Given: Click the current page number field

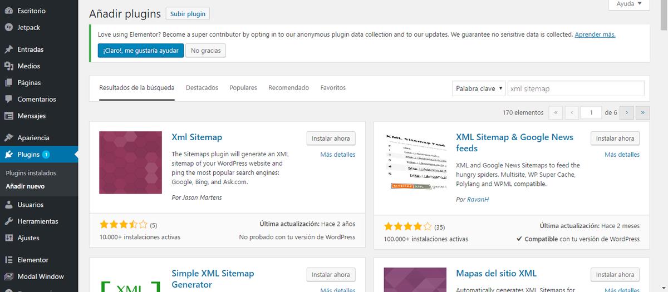Looking at the screenshot, I should (591, 112).
